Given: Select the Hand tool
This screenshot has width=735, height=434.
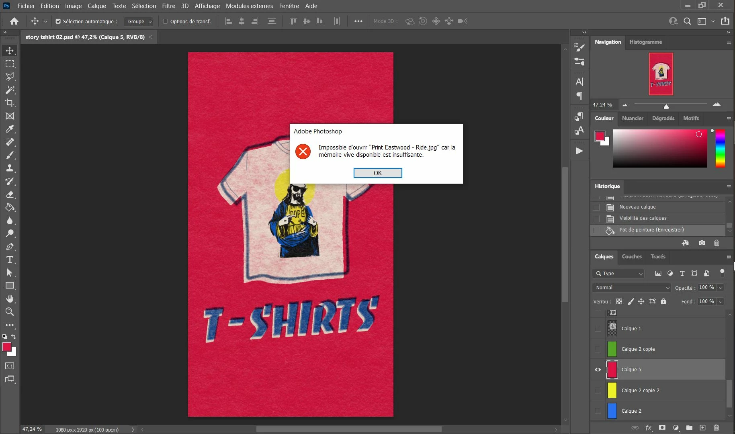Looking at the screenshot, I should (10, 299).
